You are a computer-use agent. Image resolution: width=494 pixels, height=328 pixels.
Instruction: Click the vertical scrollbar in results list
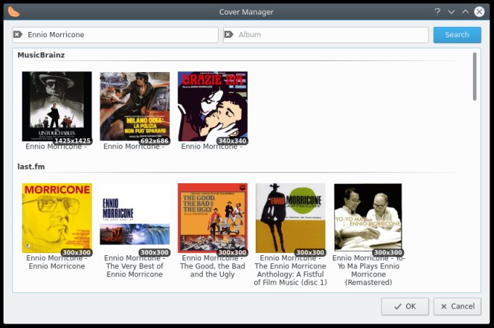pos(474,76)
